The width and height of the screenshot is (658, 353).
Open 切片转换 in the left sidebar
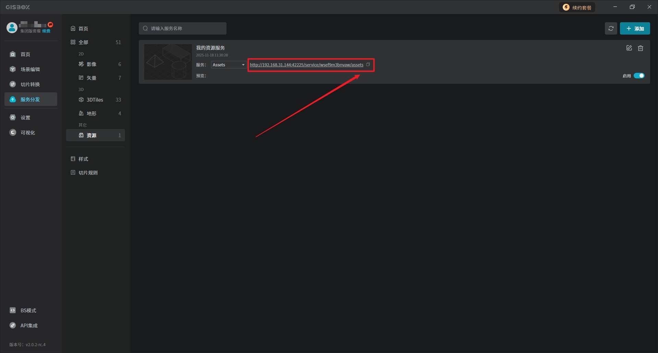[x=30, y=84]
